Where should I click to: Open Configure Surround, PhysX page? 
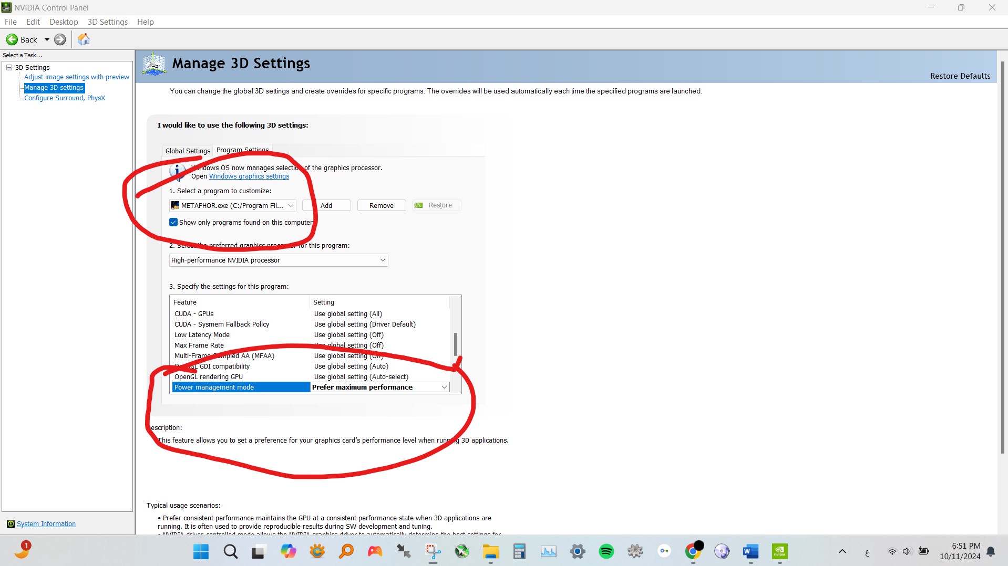pyautogui.click(x=65, y=98)
